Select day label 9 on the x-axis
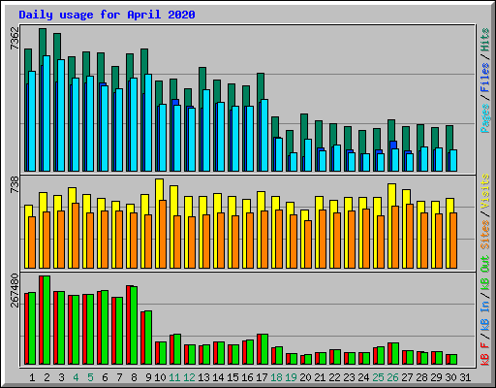 [148, 377]
